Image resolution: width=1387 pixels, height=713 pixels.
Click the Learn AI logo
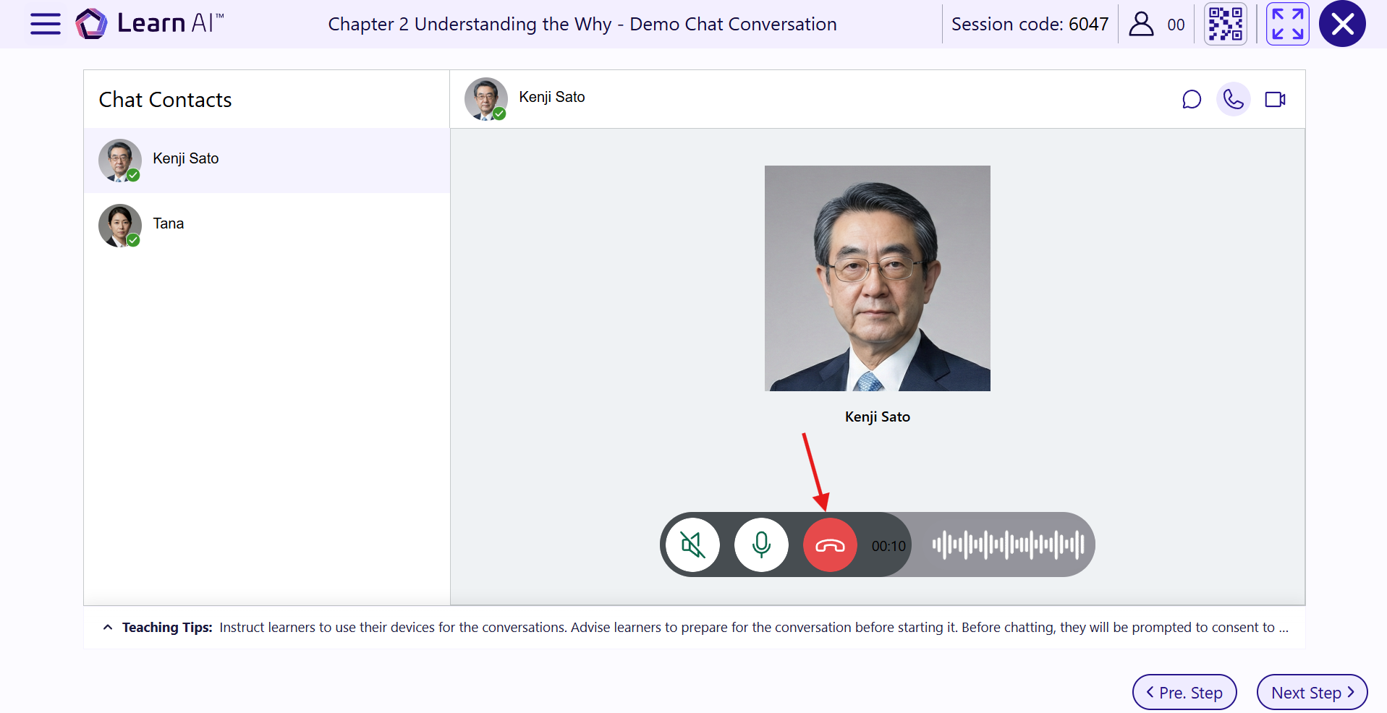pyautogui.click(x=150, y=23)
